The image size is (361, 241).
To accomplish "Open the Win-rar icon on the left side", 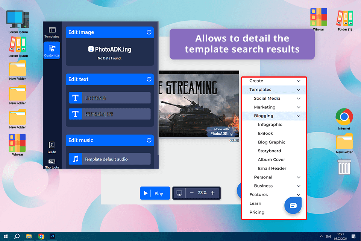I will click(x=18, y=145).
